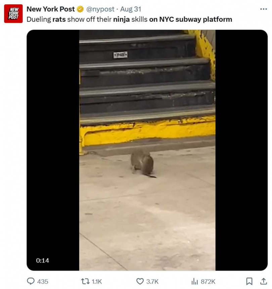Bookmark this post
This screenshot has width=272, height=289.
249,281
